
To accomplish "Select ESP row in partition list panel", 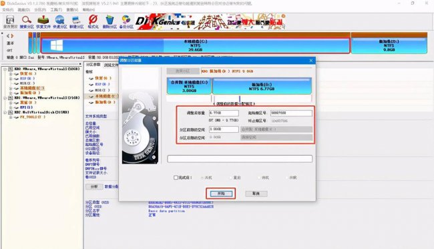I will click(102, 84).
